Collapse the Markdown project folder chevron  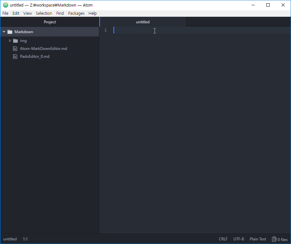(4, 32)
